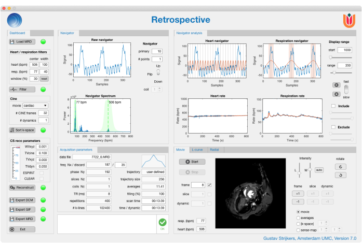Click the WVxyz parameter field

click(42, 147)
